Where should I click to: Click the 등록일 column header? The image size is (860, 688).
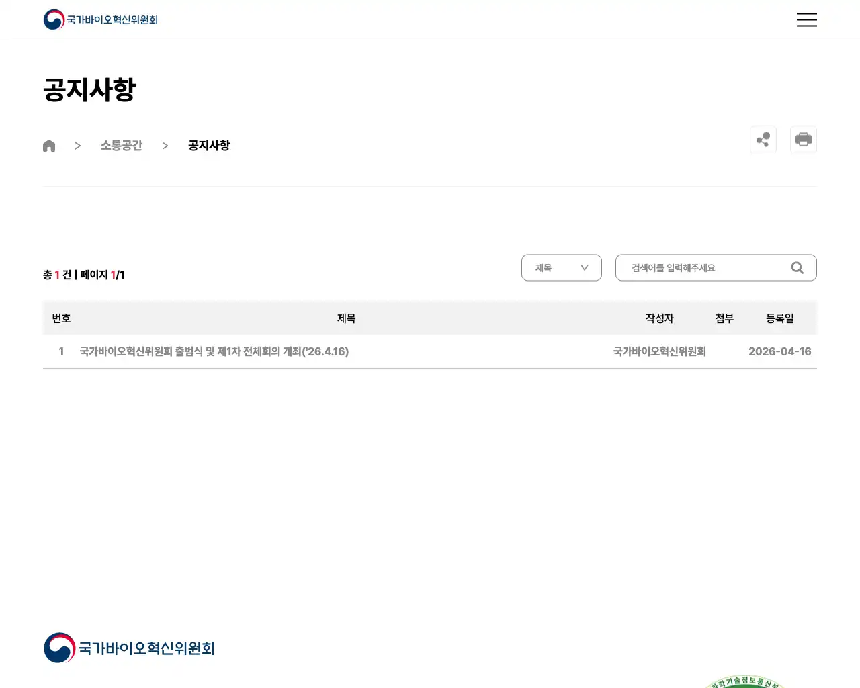(780, 318)
